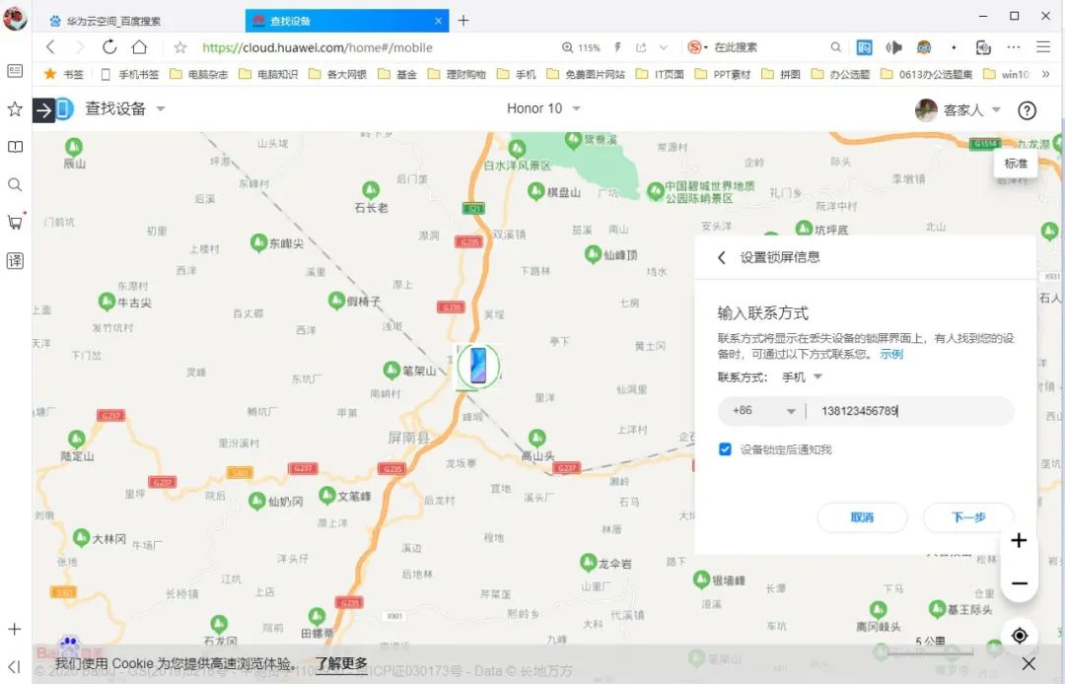The width and height of the screenshot is (1065, 684).
Task: Expand the 手机 contact method dropdown
Action: [805, 376]
